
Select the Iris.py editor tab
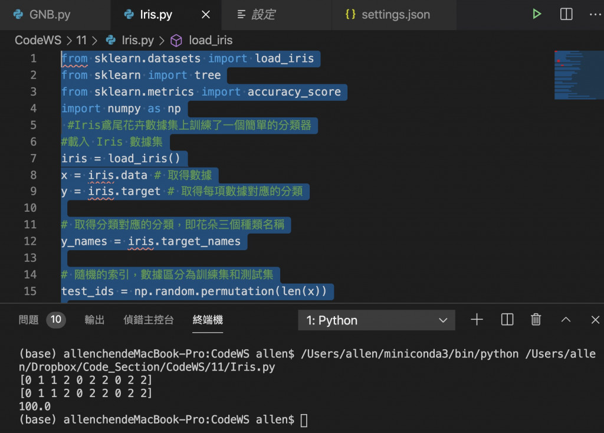coord(166,15)
